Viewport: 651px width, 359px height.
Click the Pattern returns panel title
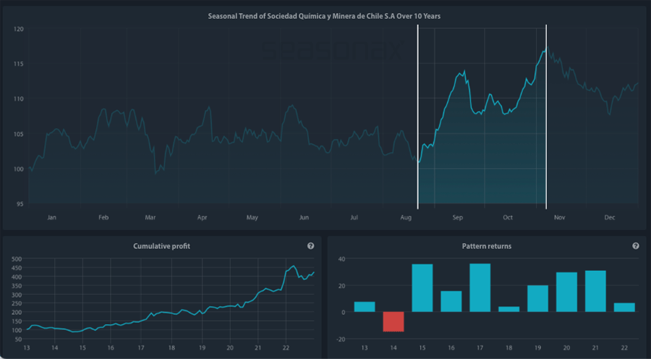pyautogui.click(x=486, y=246)
